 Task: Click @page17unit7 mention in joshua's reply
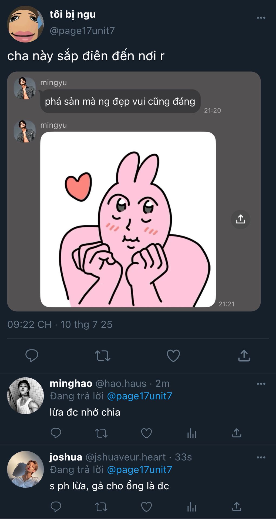[x=140, y=470]
